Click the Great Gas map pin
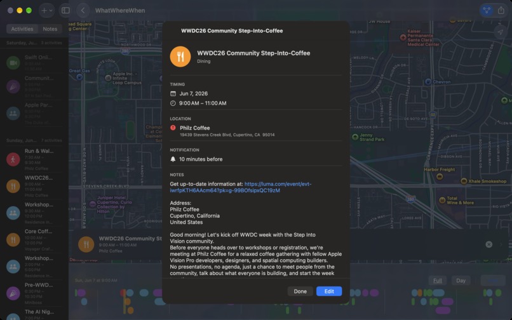Screen dimensions: 512x320 coord(79,77)
